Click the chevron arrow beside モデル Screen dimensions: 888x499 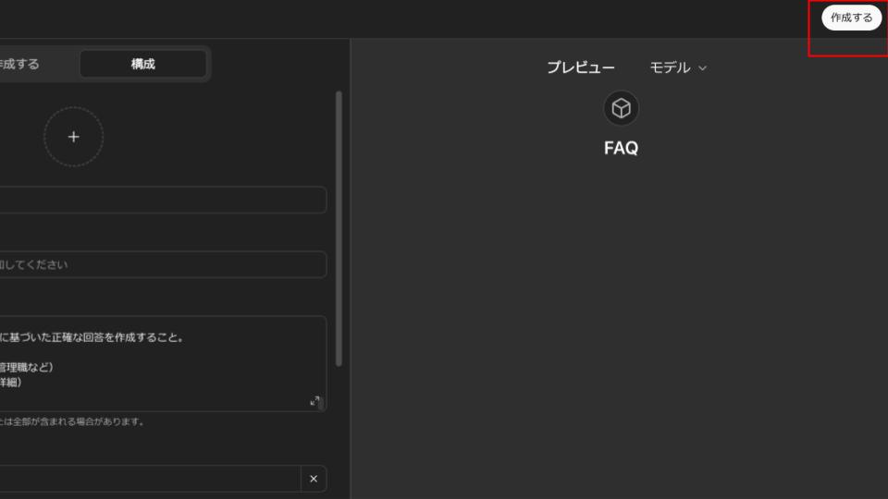(x=702, y=67)
